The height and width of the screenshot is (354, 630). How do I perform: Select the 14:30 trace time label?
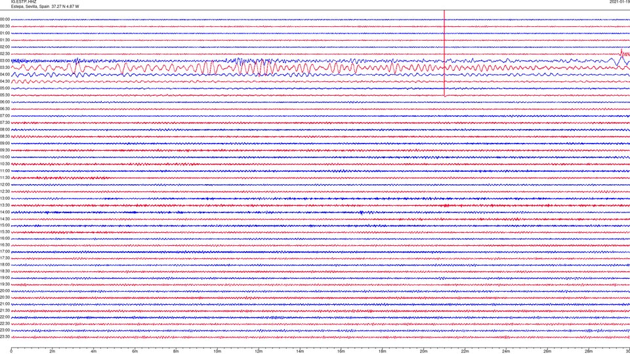(x=5, y=219)
